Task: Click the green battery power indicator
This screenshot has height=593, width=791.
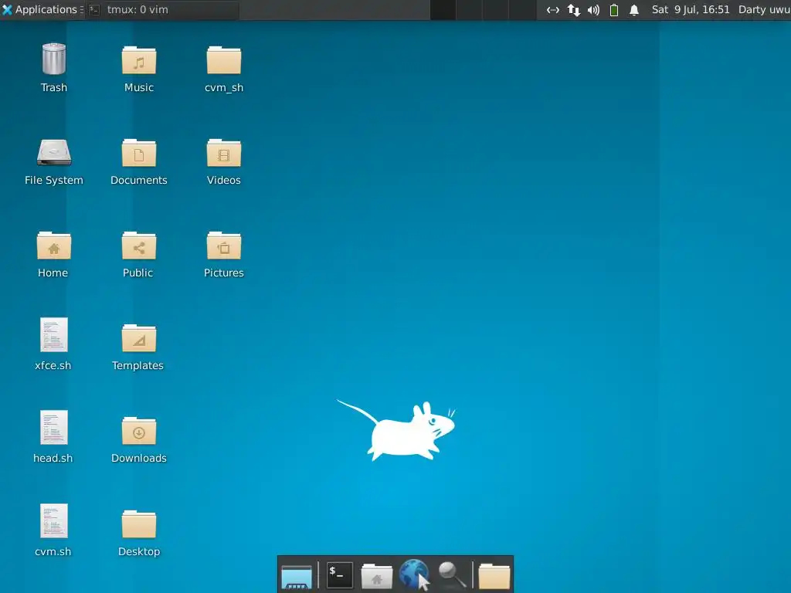Action: (614, 9)
